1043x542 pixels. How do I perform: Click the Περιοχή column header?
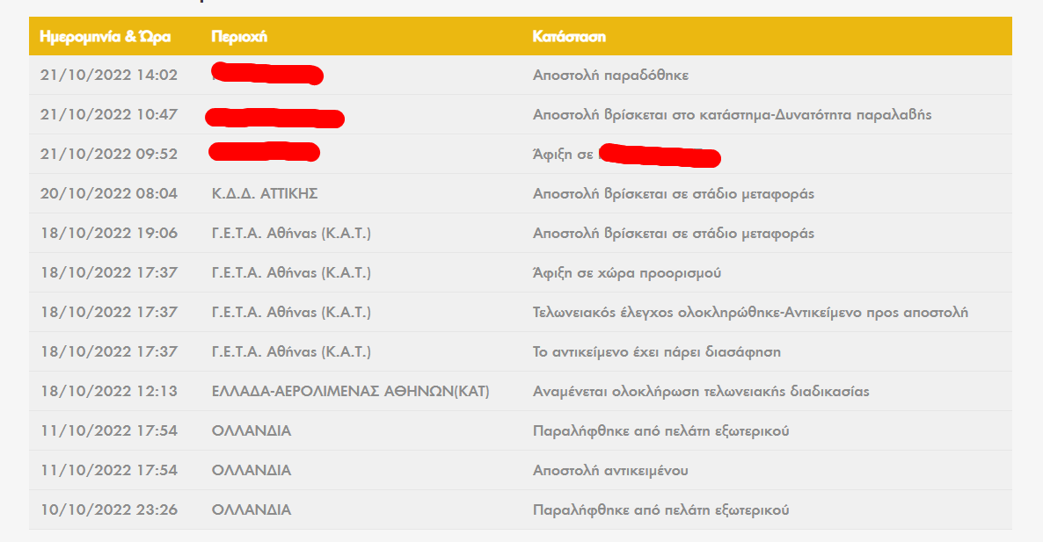[x=239, y=37]
